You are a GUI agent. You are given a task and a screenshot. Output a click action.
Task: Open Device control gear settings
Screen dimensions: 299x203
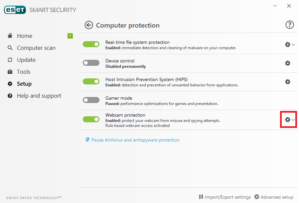click(x=288, y=63)
